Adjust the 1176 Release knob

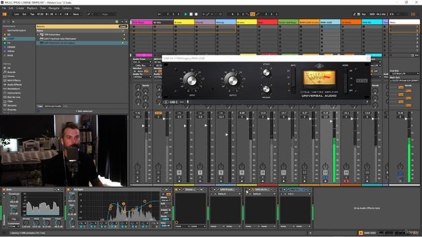266,89
